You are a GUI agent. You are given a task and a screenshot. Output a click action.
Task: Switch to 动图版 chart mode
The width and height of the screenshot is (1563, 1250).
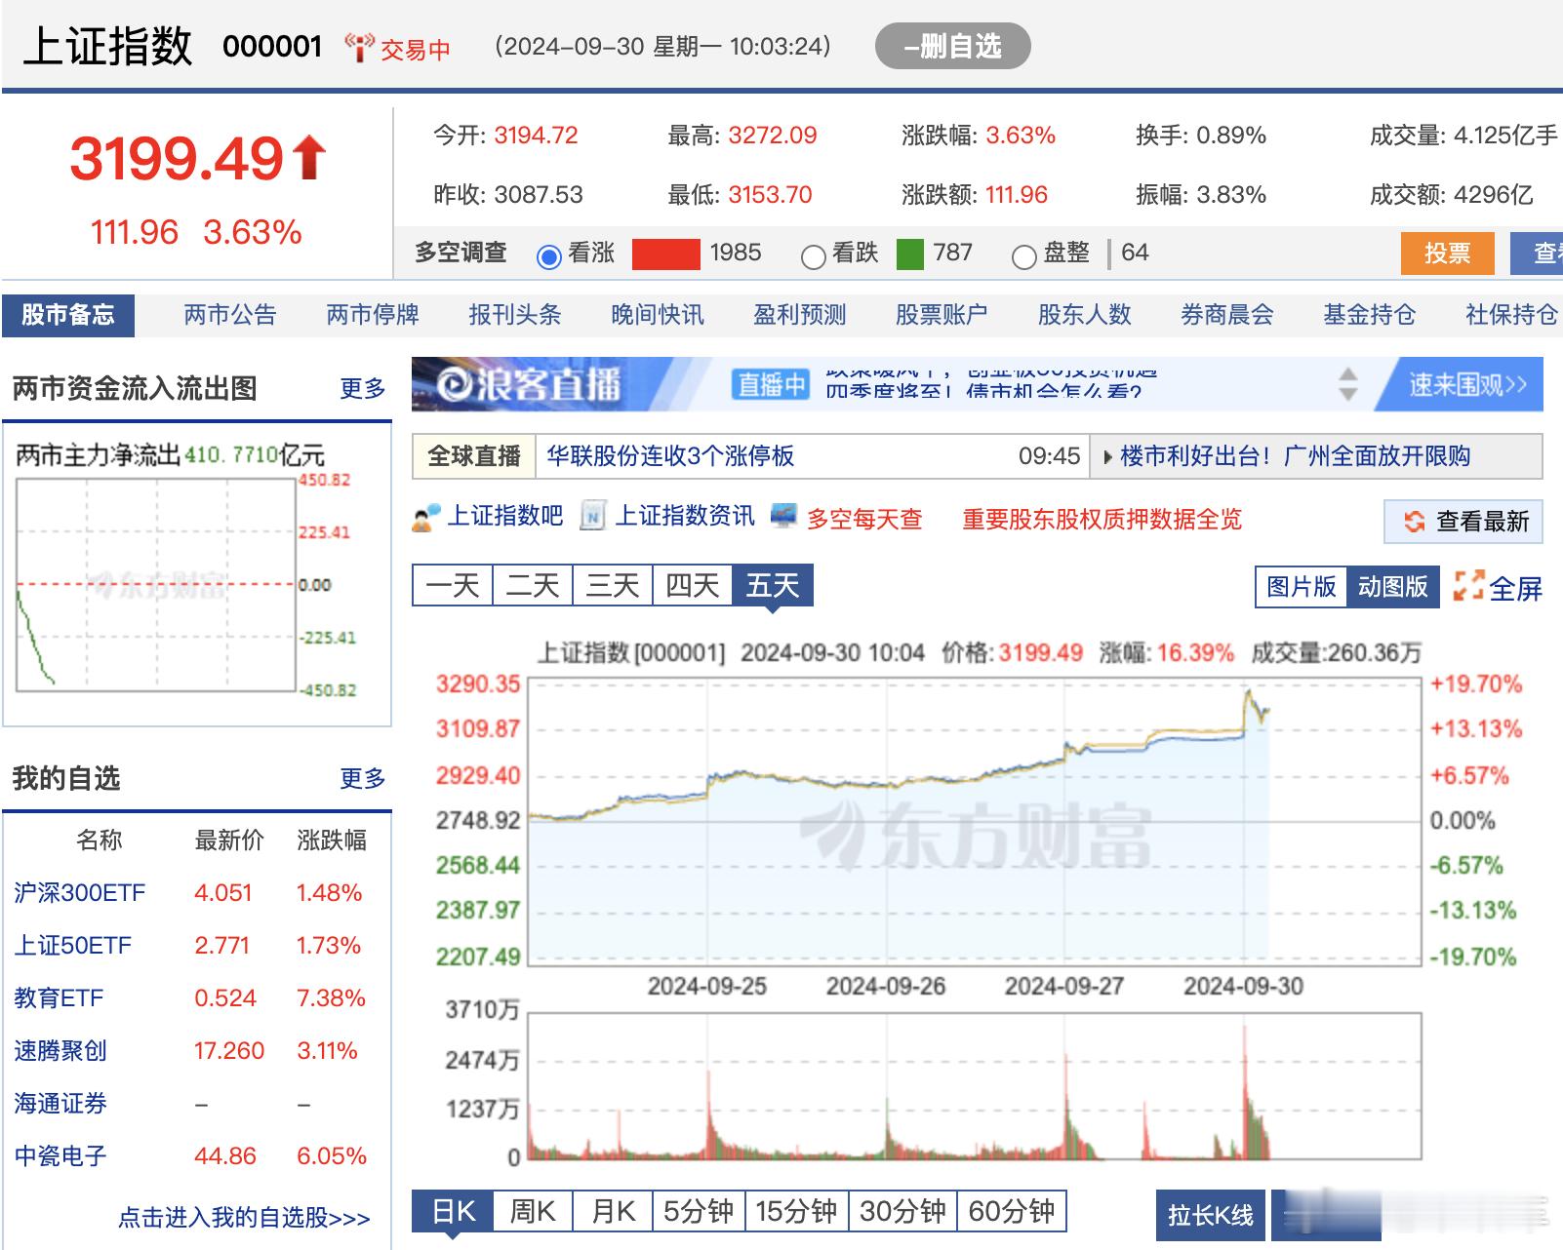[x=1392, y=587]
